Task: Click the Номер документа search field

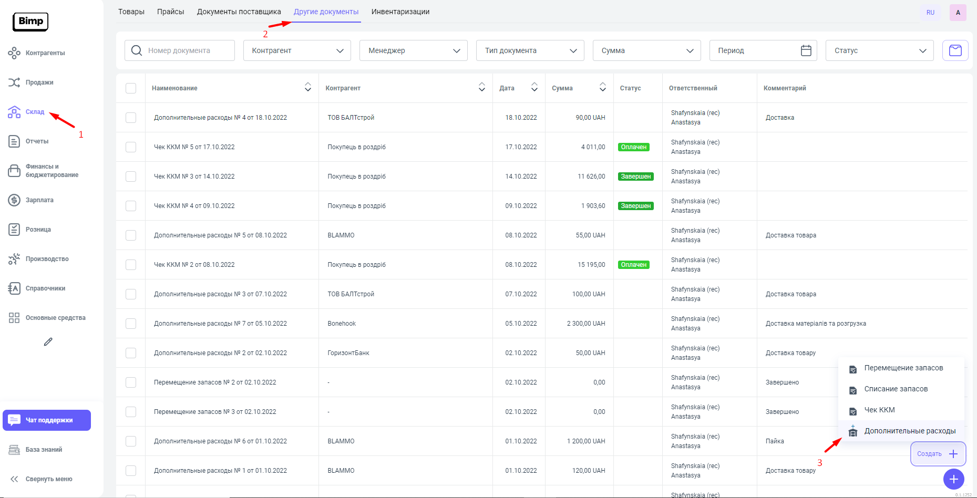Action: [x=187, y=50]
